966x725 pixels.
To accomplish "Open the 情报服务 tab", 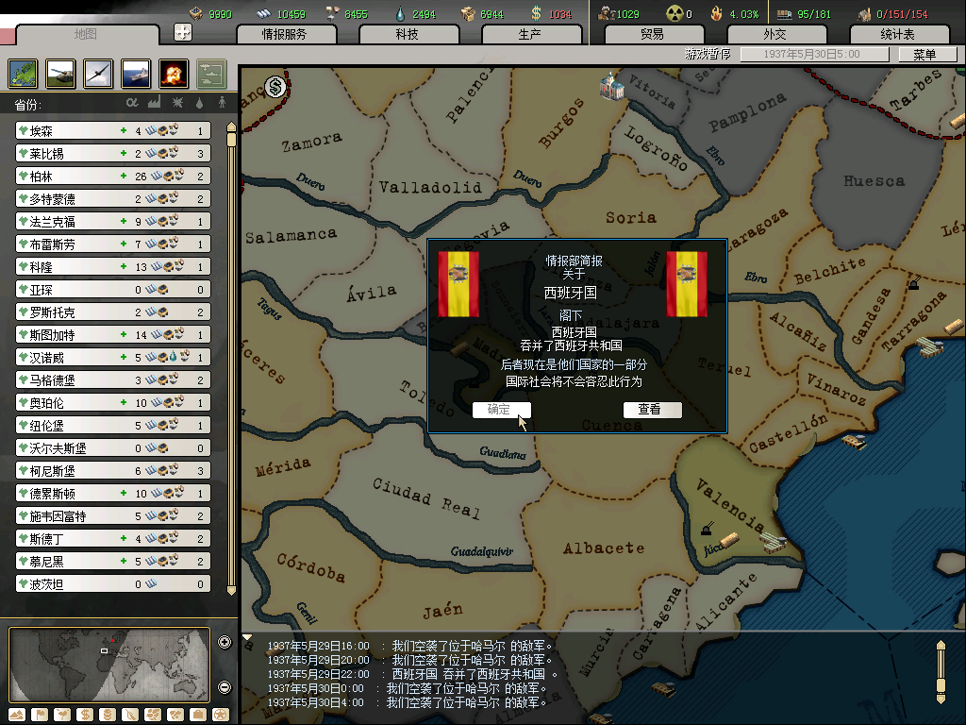I will pos(285,35).
